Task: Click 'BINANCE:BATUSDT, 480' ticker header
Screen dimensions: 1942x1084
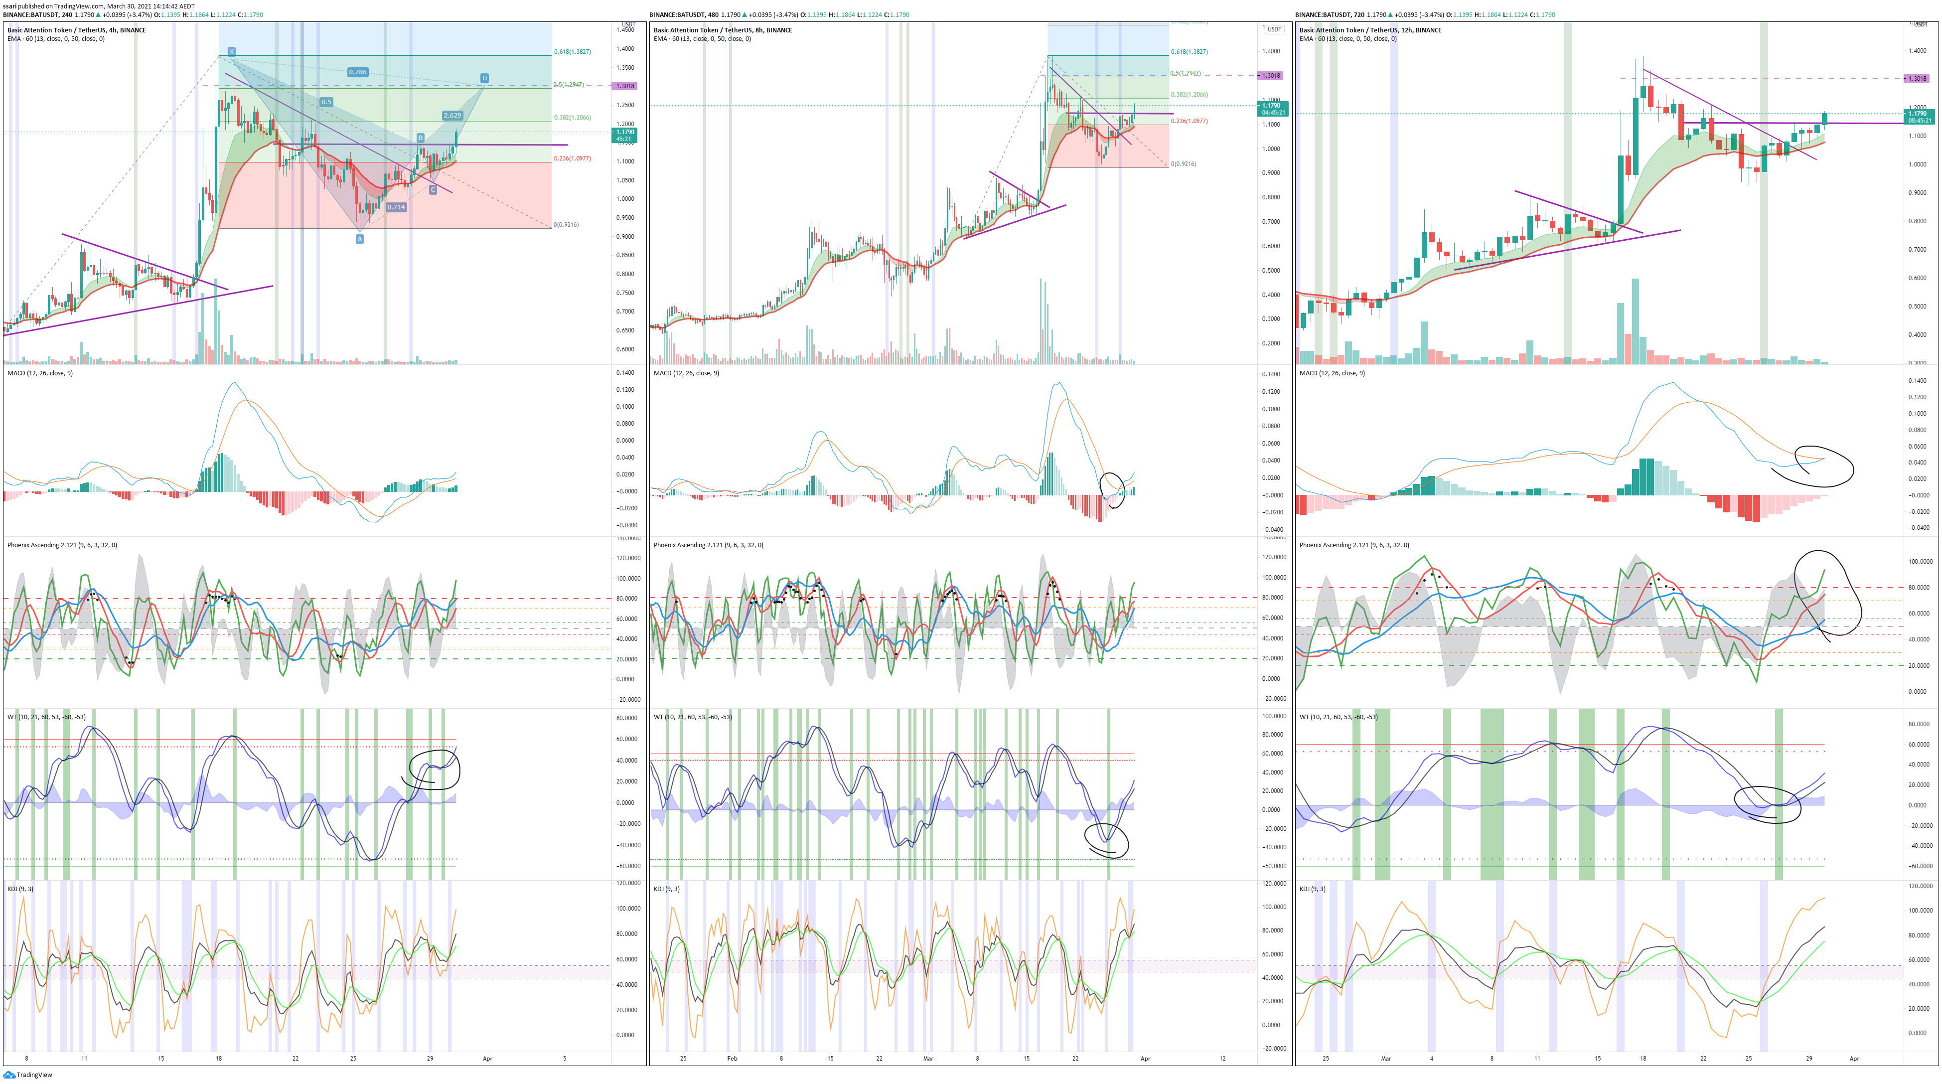Action: click(684, 14)
